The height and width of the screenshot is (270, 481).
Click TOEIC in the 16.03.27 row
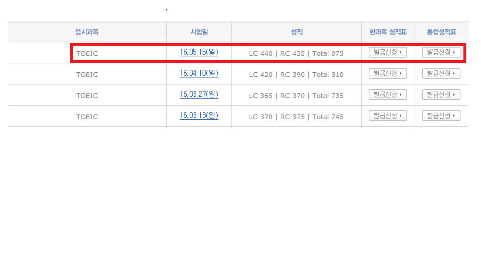(x=87, y=96)
